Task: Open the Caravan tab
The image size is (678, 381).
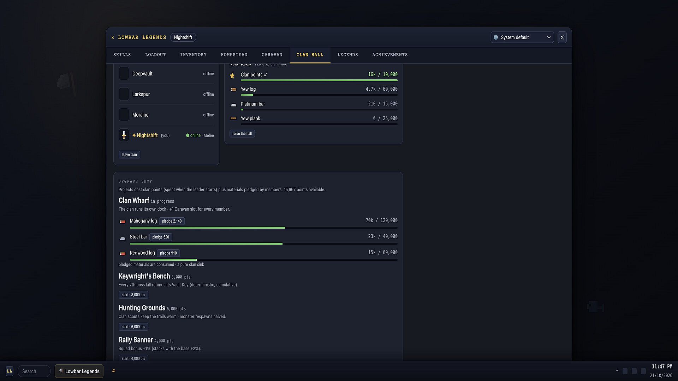Action: tap(272, 55)
